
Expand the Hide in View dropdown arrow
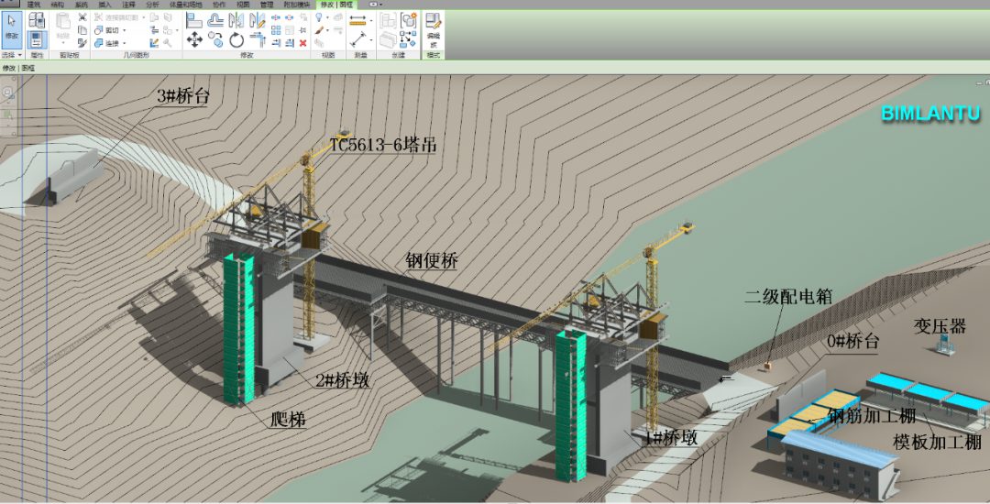point(327,17)
